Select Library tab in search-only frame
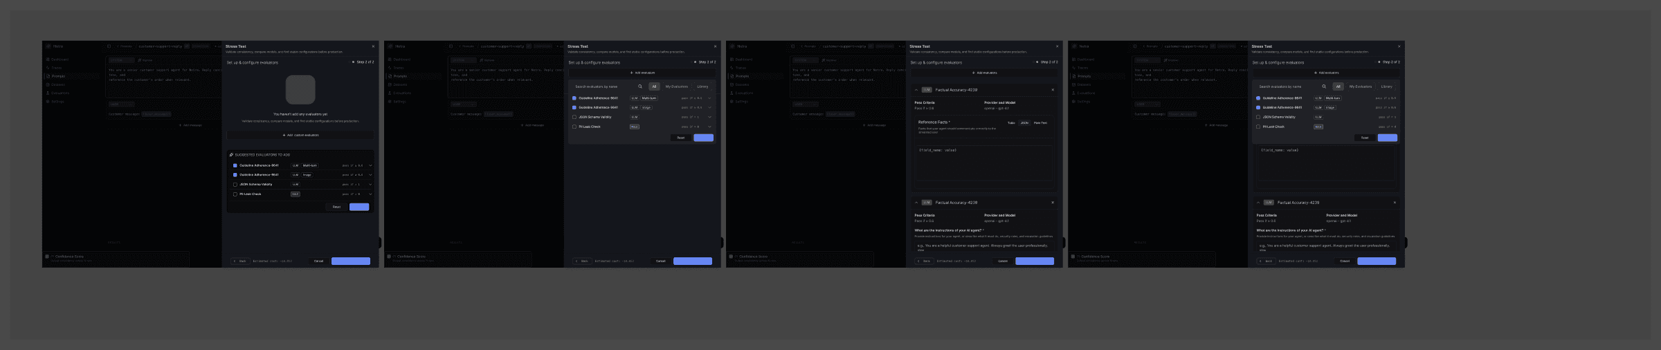Viewport: 1661px width, 350px height. coord(702,86)
